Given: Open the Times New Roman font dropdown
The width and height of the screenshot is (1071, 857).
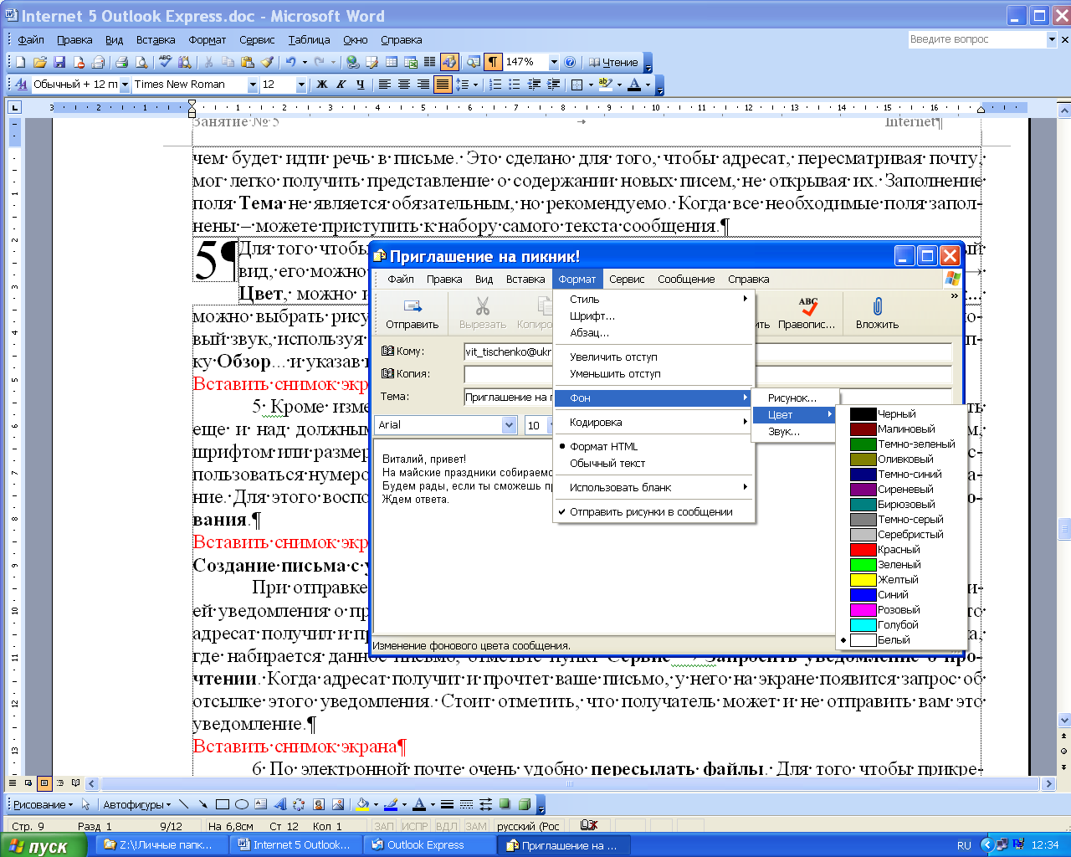Looking at the screenshot, I should [x=252, y=85].
